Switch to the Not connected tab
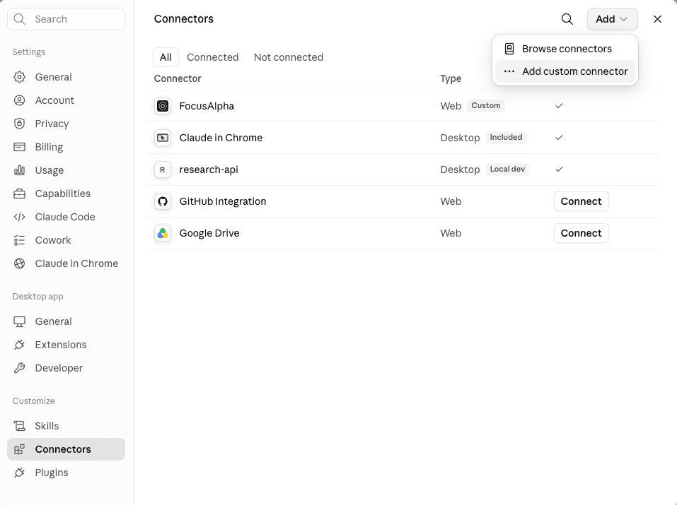 [x=289, y=57]
